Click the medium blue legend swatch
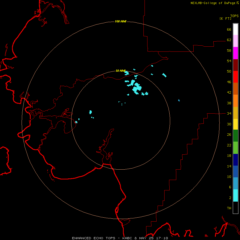This screenshot has height=240, width=240. 235,171
